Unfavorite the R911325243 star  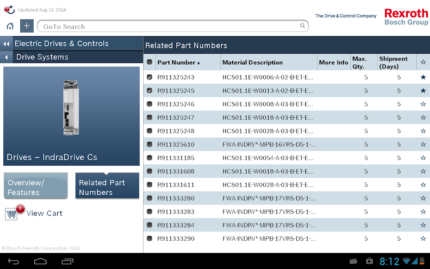tap(423, 77)
